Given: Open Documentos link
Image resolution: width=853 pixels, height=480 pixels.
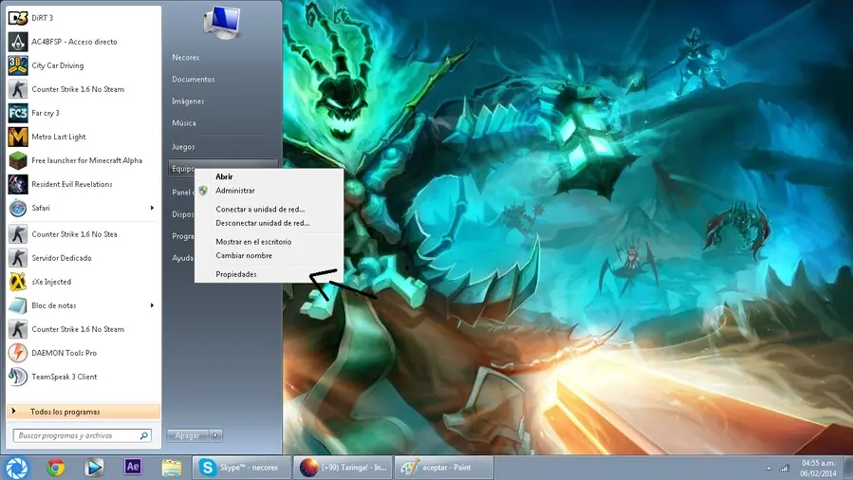Looking at the screenshot, I should 194,80.
